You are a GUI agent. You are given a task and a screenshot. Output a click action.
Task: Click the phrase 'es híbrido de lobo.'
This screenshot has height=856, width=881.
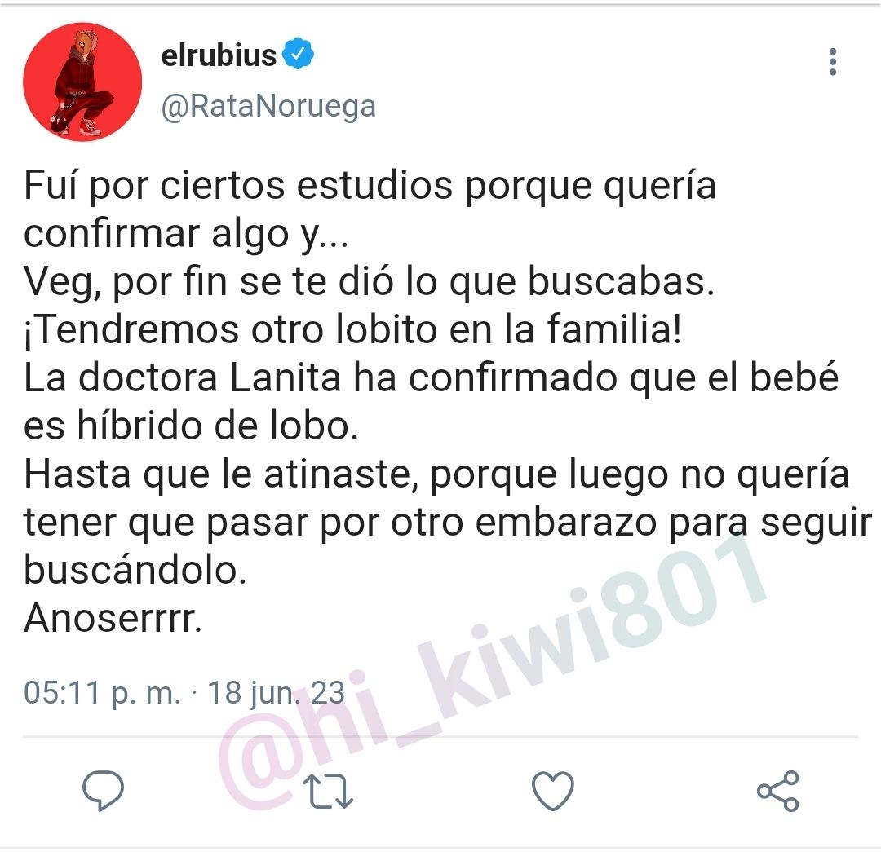click(x=191, y=426)
